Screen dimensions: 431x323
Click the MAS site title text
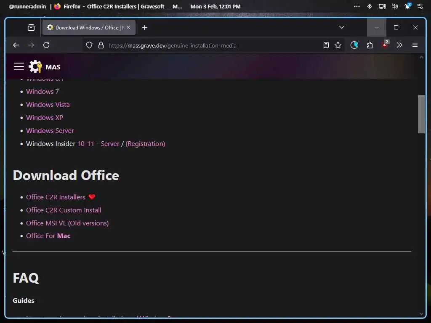click(53, 67)
